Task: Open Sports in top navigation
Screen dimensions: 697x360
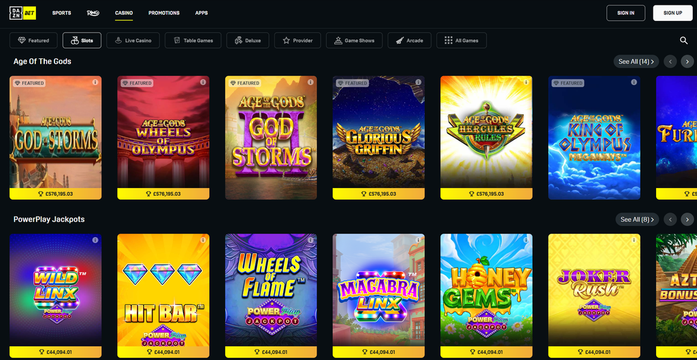Action: coord(62,13)
